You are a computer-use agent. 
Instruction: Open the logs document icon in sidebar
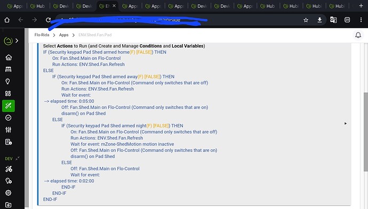[9, 142]
